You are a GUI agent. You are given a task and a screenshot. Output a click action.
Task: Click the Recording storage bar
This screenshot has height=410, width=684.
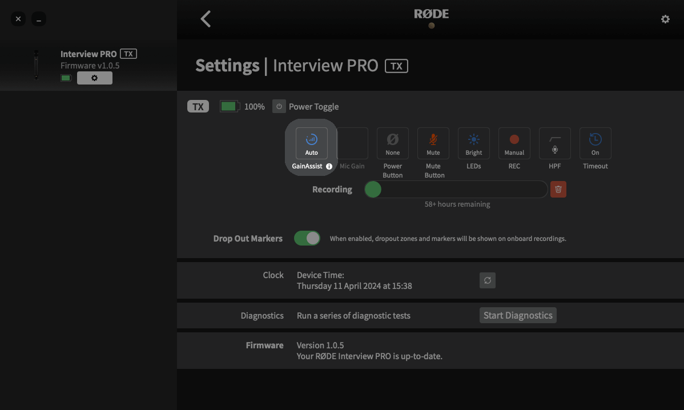(456, 190)
